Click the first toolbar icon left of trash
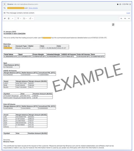The image size is (134, 151). [5, 18]
